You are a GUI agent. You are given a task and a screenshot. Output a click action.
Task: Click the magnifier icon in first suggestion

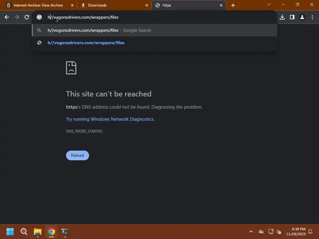coord(39,30)
